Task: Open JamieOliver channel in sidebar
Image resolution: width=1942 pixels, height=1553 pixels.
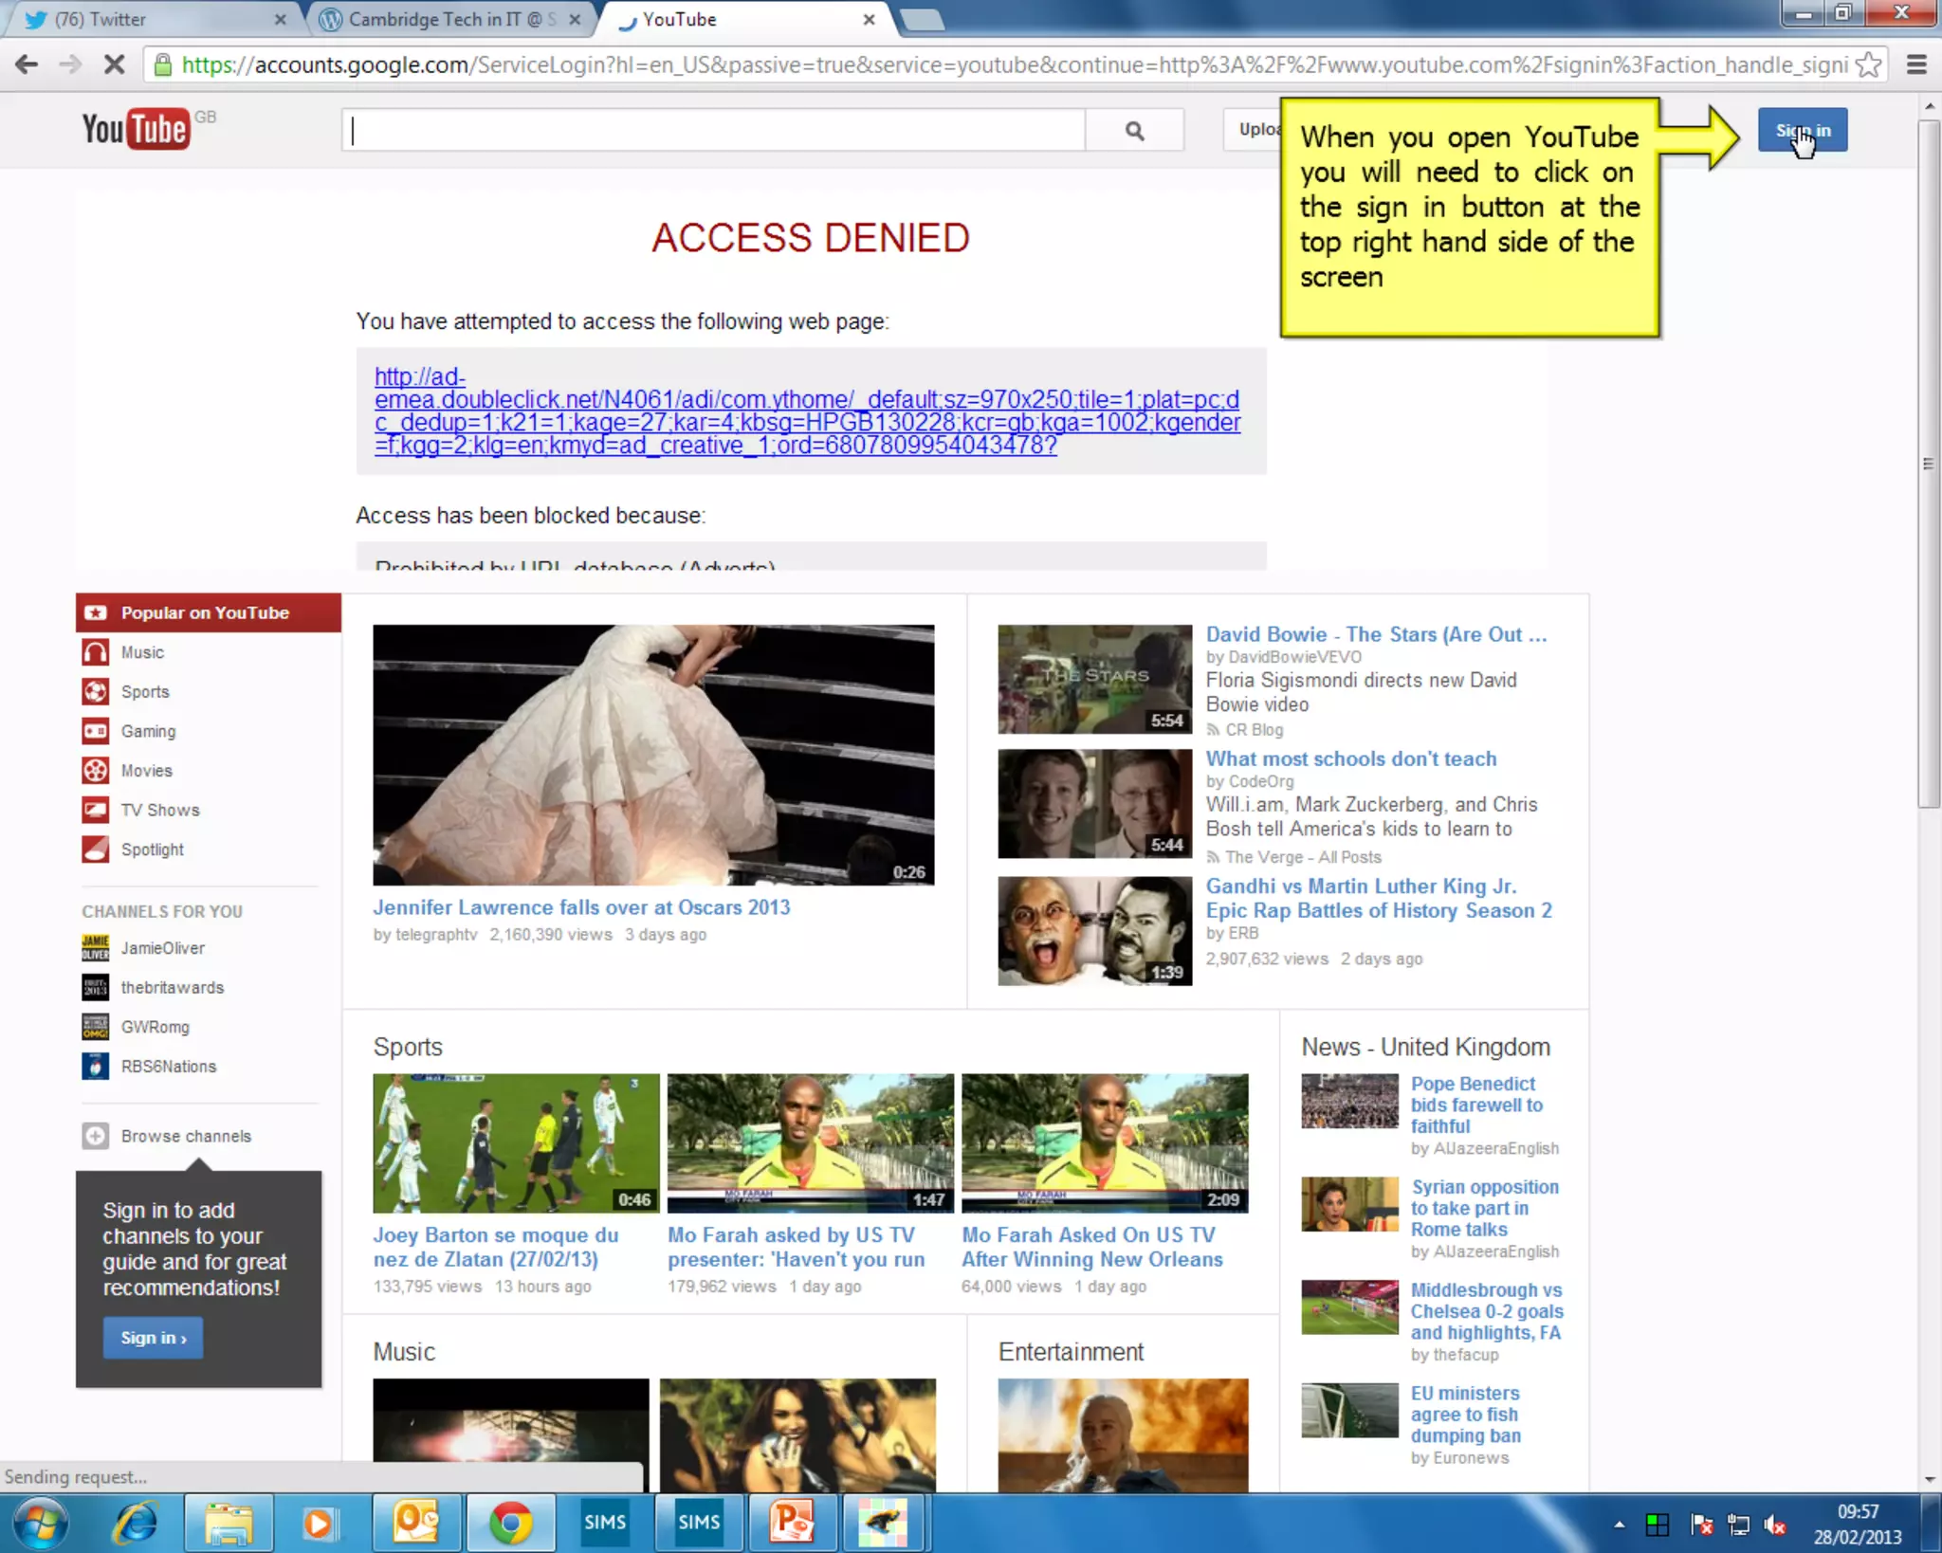Action: [162, 948]
